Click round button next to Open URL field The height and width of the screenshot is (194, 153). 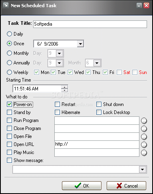tap(144, 145)
